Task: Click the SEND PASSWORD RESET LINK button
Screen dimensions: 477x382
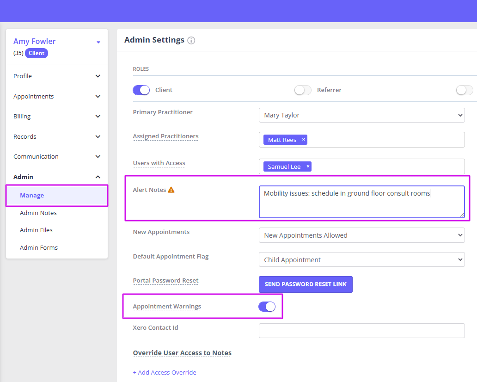Action: click(306, 284)
